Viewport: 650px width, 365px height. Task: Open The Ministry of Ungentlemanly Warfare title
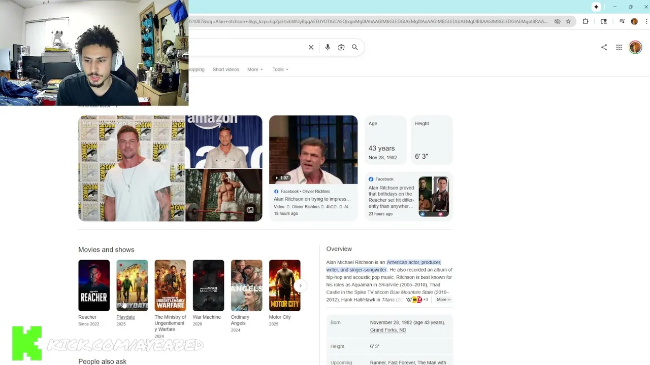coord(171,323)
